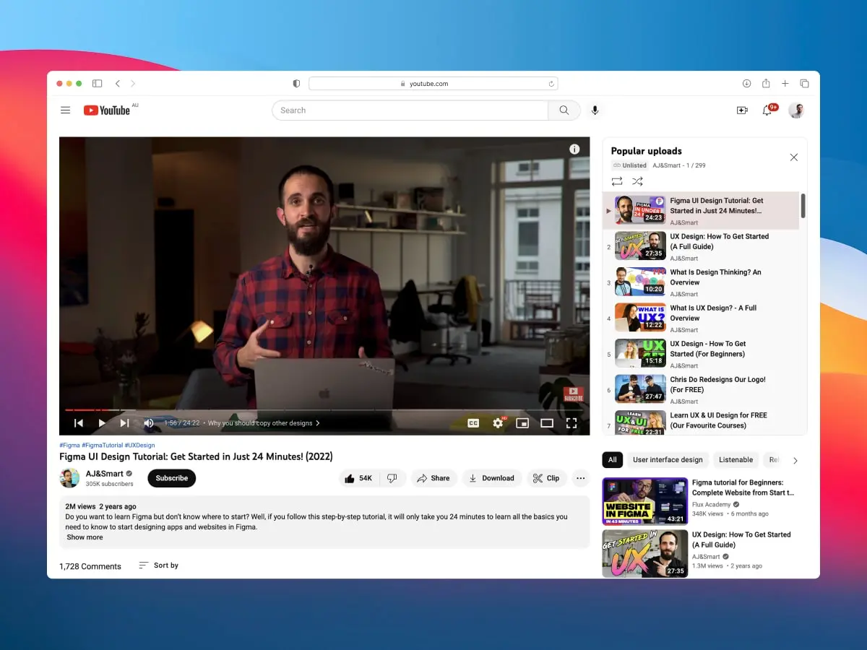Screen dimensions: 867x650
Task: Show more filter chips with arrow
Action: [795, 460]
